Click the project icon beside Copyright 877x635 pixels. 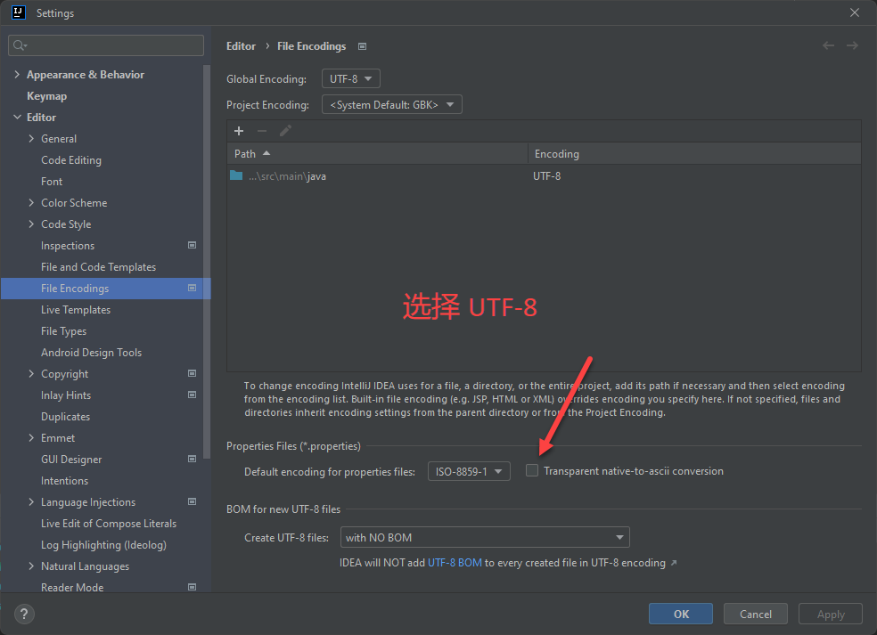click(192, 373)
